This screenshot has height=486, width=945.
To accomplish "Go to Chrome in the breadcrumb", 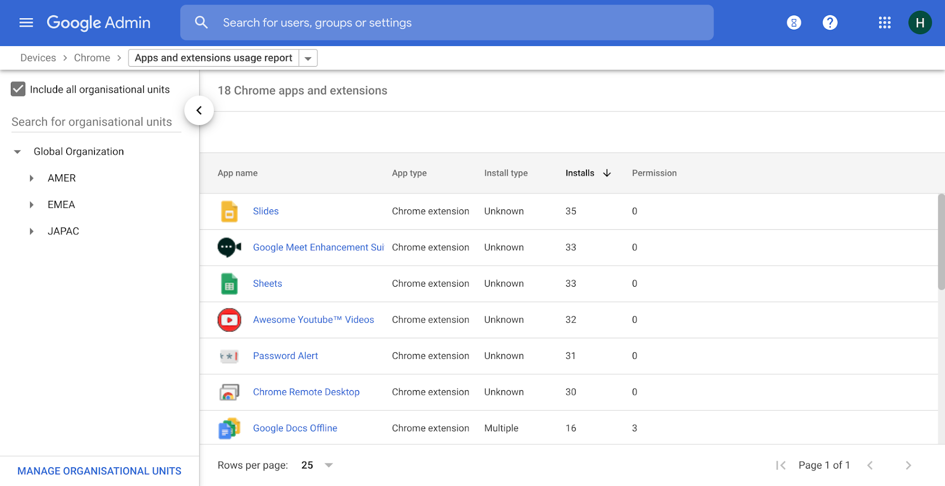I will point(92,58).
